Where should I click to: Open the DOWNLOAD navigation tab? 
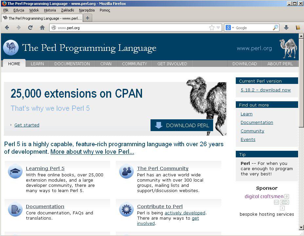tap(245, 64)
